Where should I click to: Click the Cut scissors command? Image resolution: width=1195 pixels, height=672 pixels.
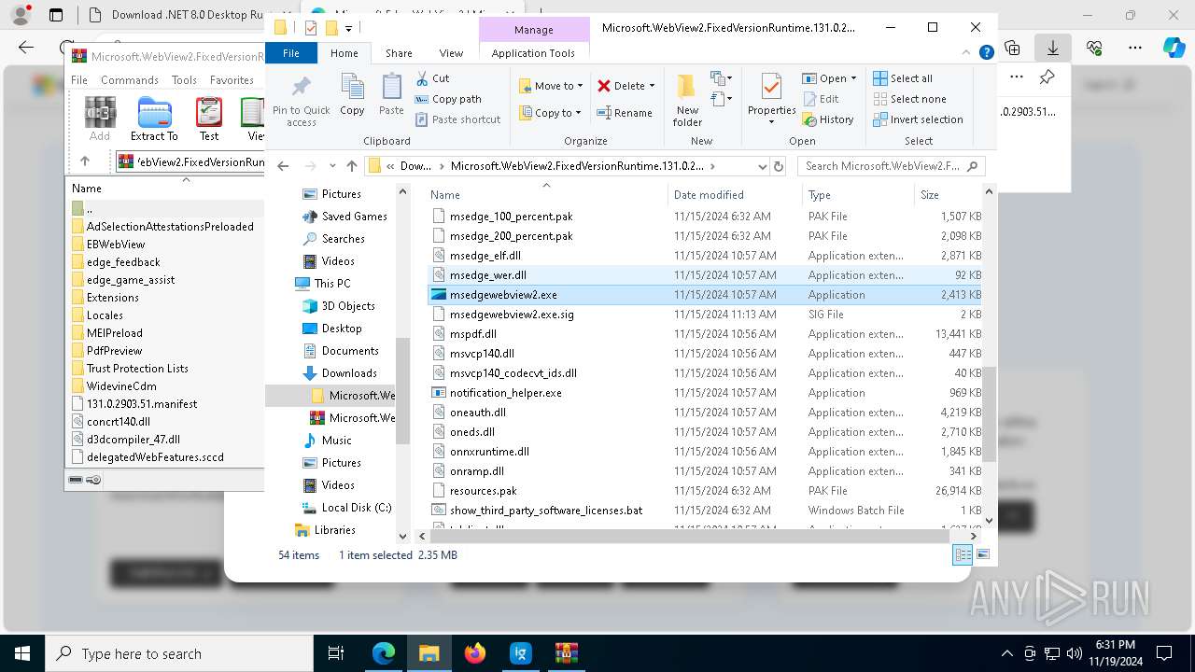(432, 78)
